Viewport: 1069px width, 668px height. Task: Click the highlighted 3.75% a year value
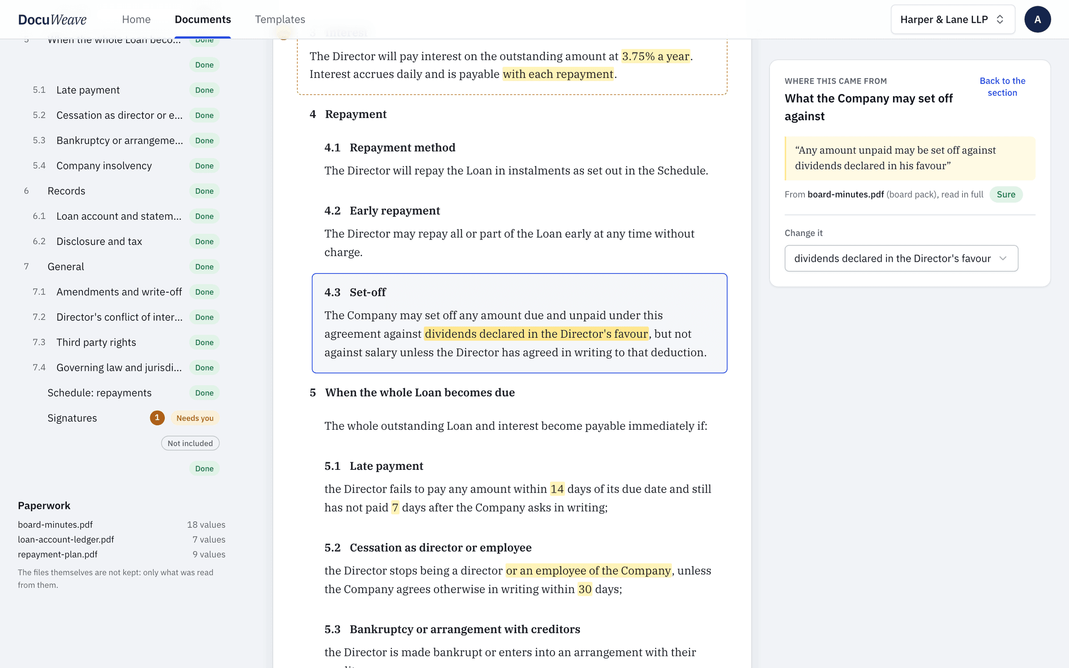(656, 56)
